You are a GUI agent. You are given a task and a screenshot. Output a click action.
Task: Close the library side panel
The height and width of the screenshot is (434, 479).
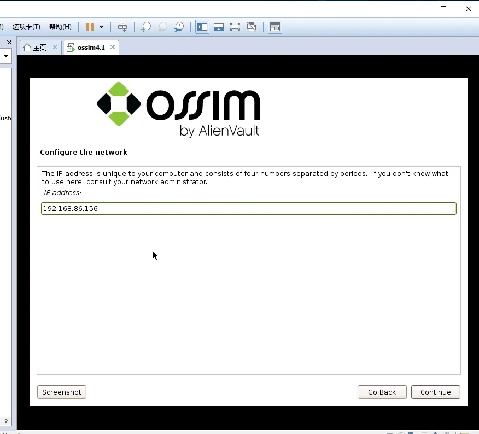point(9,43)
